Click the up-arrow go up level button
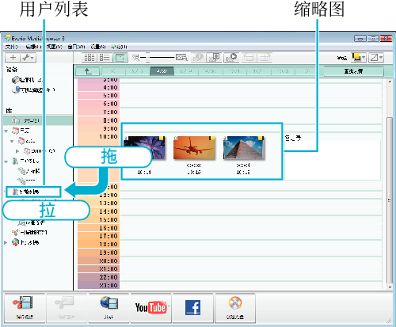The image size is (396, 327). click(x=88, y=71)
